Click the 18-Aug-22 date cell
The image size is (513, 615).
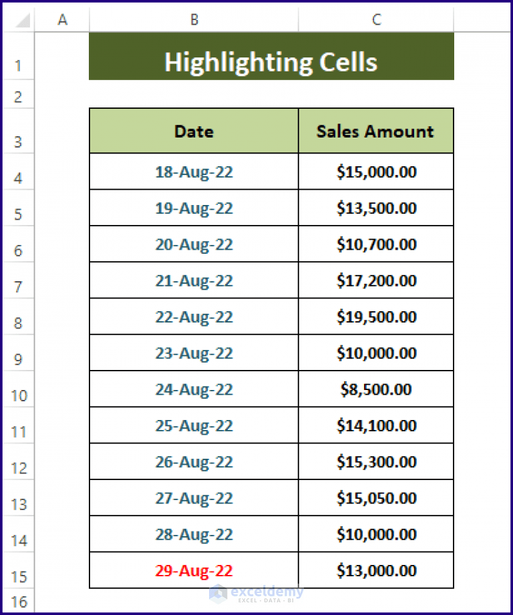click(193, 172)
